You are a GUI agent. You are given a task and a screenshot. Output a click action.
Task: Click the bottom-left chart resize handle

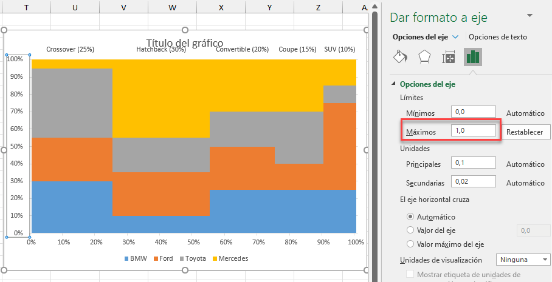pyautogui.click(x=4, y=270)
